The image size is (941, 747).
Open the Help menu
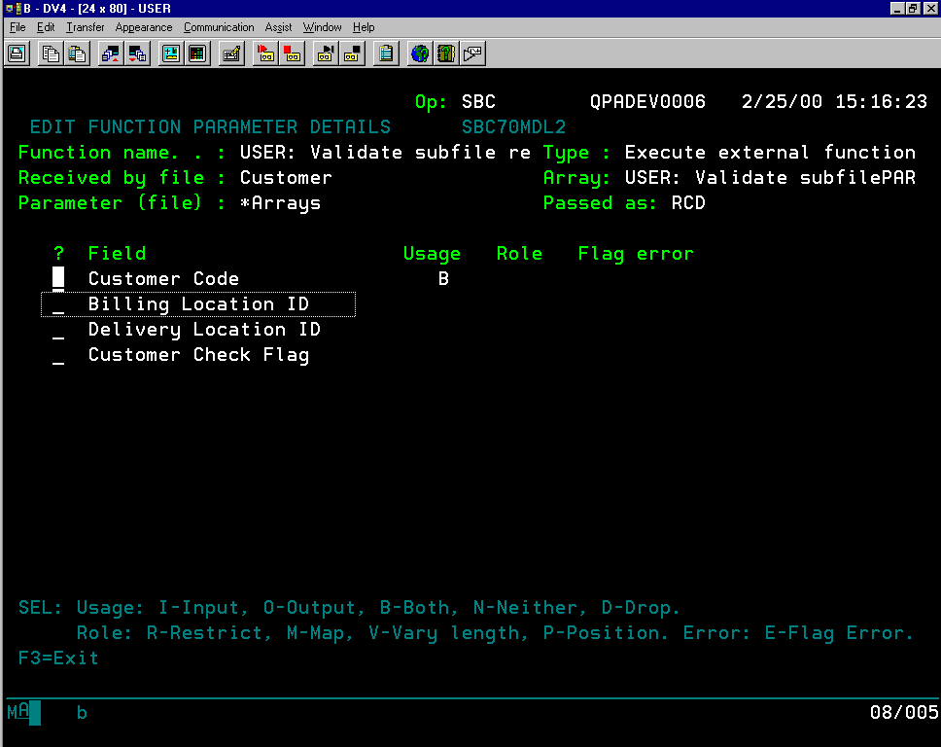pyautogui.click(x=363, y=27)
